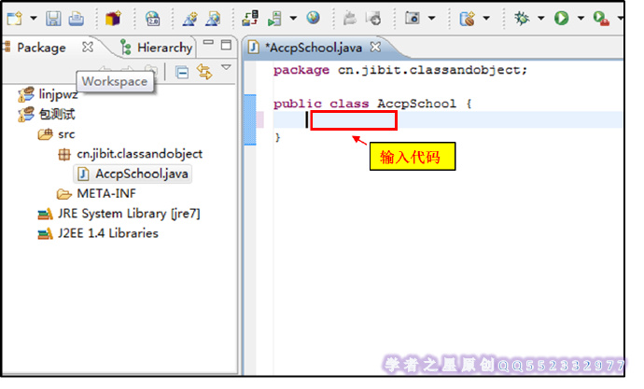
Task: Click the New file wizard icon
Action: tap(15, 19)
